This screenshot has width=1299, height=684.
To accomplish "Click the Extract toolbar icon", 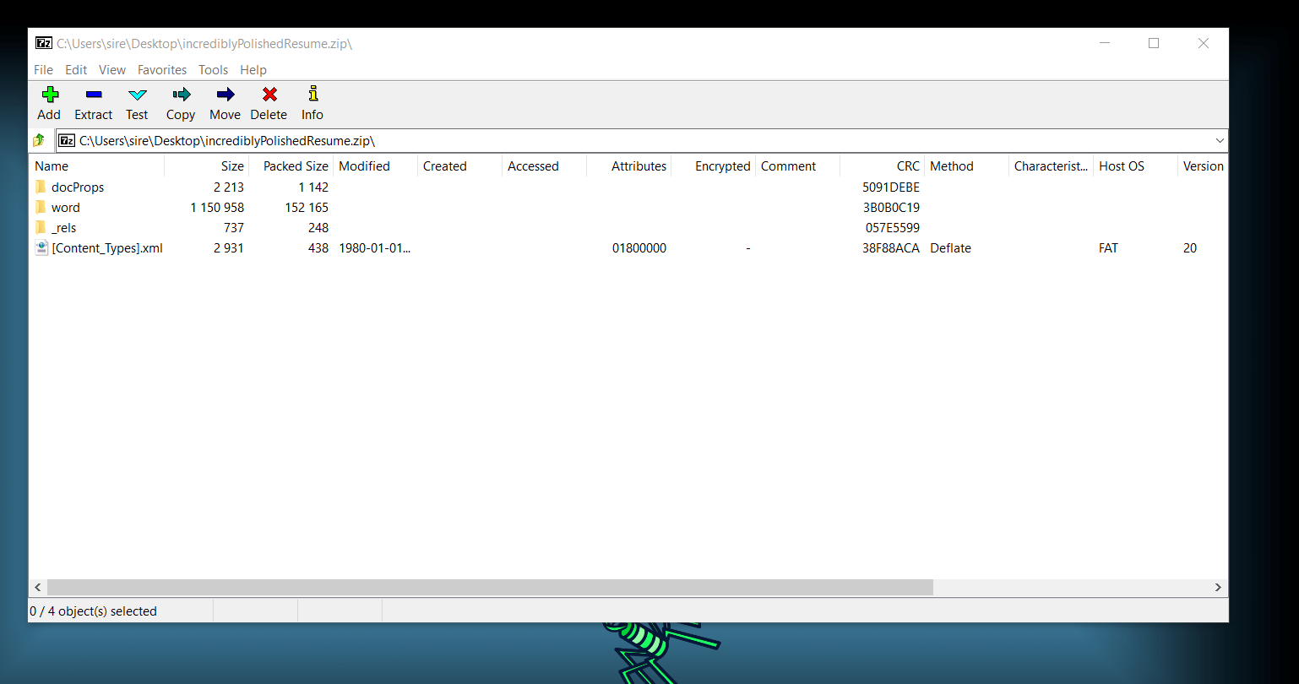I will pyautogui.click(x=94, y=95).
